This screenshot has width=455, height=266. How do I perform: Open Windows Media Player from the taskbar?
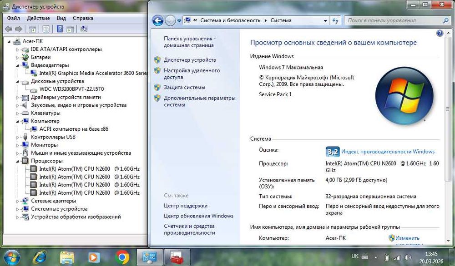pyautogui.click(x=94, y=257)
